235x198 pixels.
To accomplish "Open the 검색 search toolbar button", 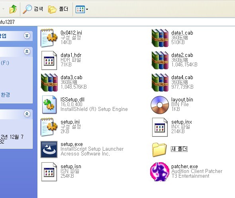I will (33, 9).
